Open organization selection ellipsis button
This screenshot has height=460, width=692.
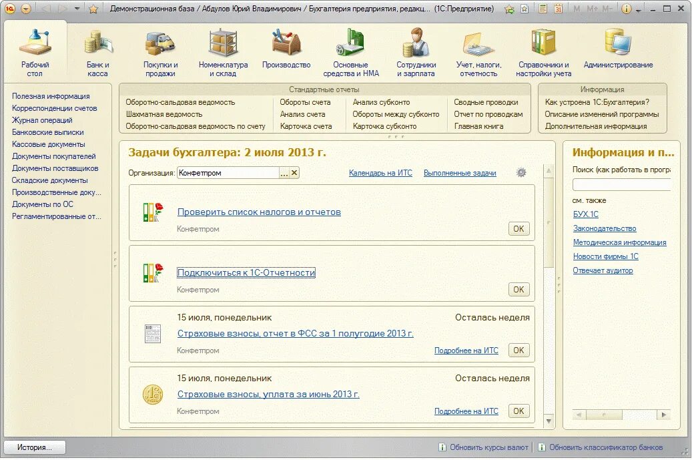[x=284, y=173]
